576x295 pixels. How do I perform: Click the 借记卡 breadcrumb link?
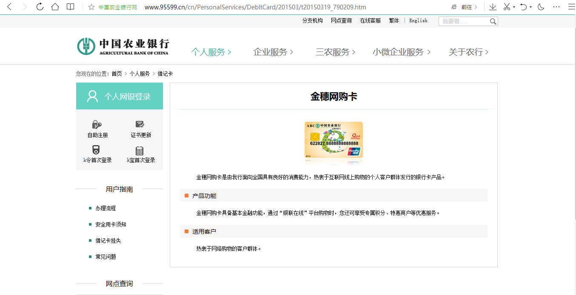tap(165, 74)
